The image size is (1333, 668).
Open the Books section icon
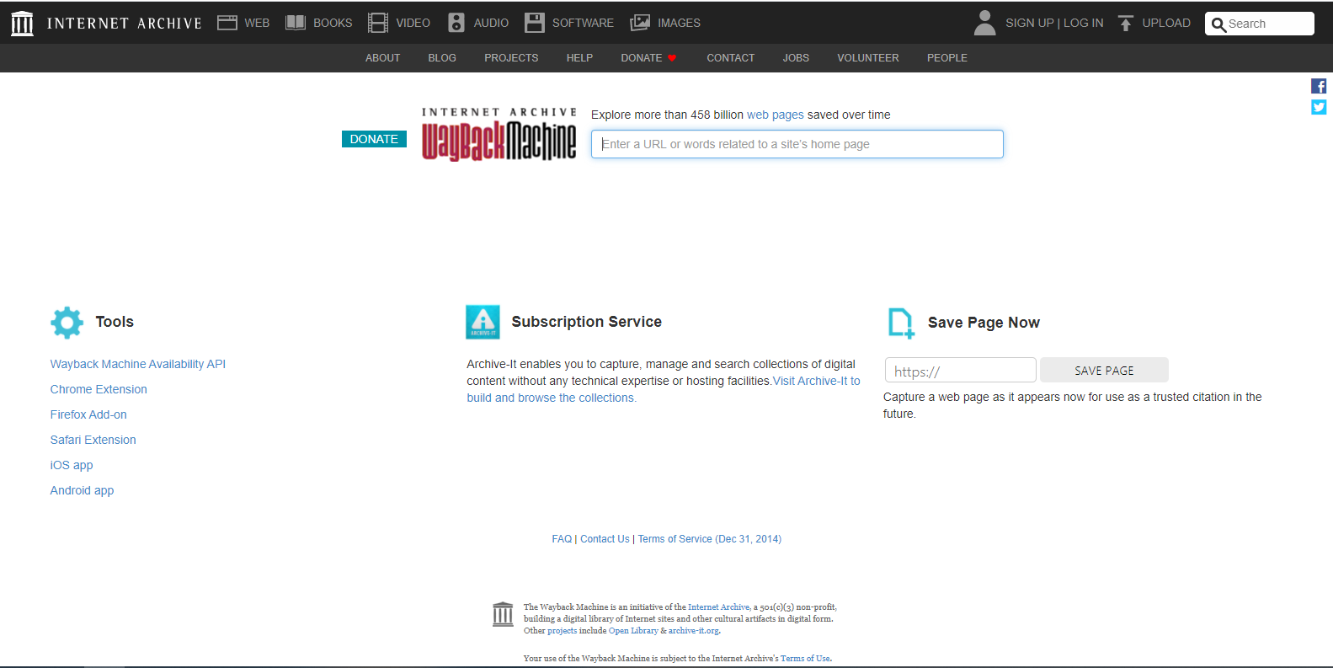click(x=296, y=23)
